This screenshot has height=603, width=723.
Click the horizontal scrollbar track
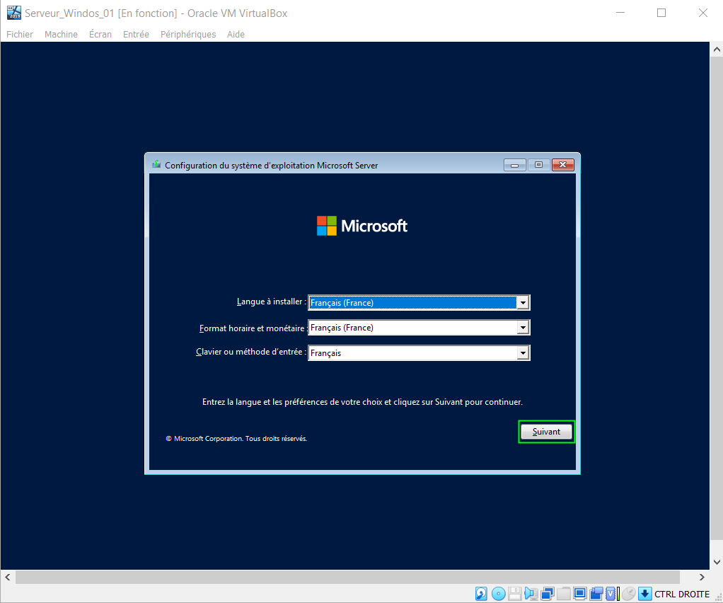[354, 577]
